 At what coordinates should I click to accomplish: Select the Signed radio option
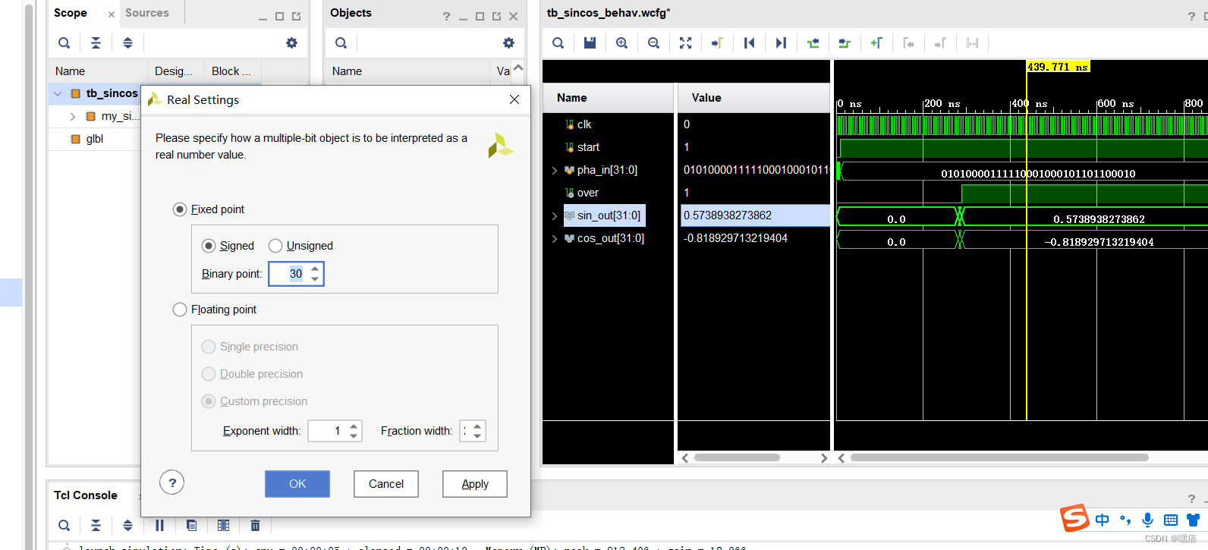[209, 246]
